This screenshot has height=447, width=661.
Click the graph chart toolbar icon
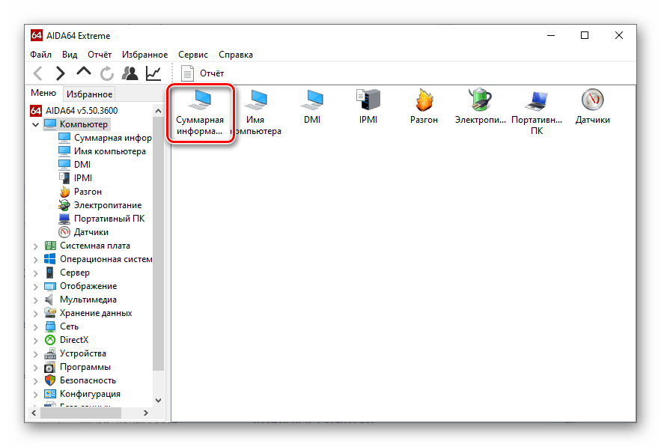[x=153, y=73]
